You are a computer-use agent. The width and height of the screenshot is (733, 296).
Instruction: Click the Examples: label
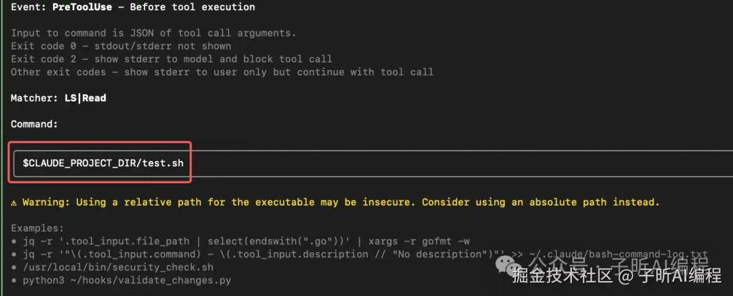pyautogui.click(x=37, y=229)
